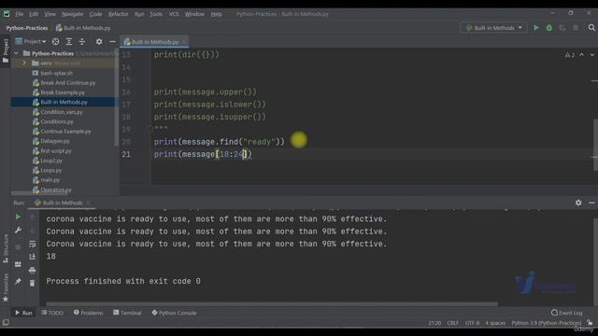Click the UTF-8 encoding selector
The image size is (598, 336).
pos(472,323)
